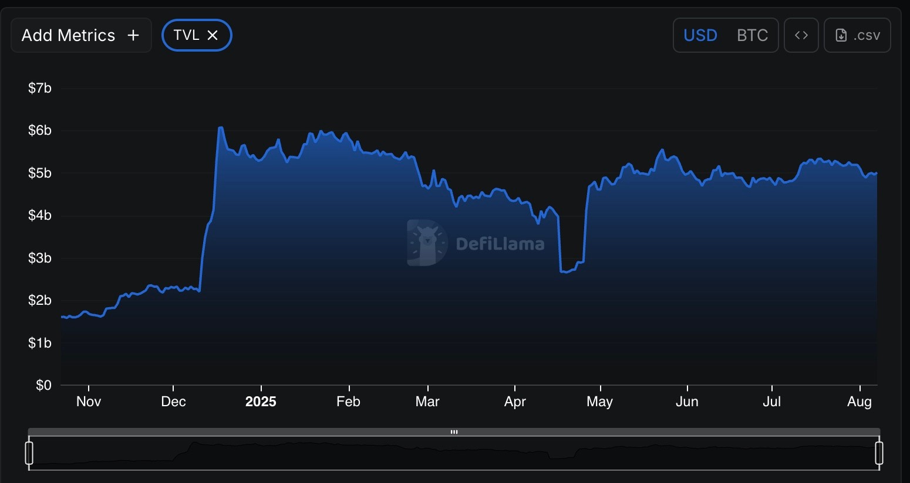Click the DefiLlama watermark text
The height and width of the screenshot is (483, 910).
click(500, 244)
